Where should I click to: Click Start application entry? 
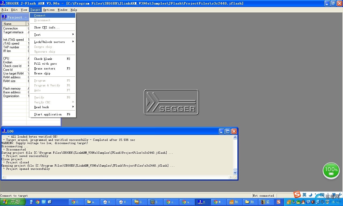click(53, 114)
